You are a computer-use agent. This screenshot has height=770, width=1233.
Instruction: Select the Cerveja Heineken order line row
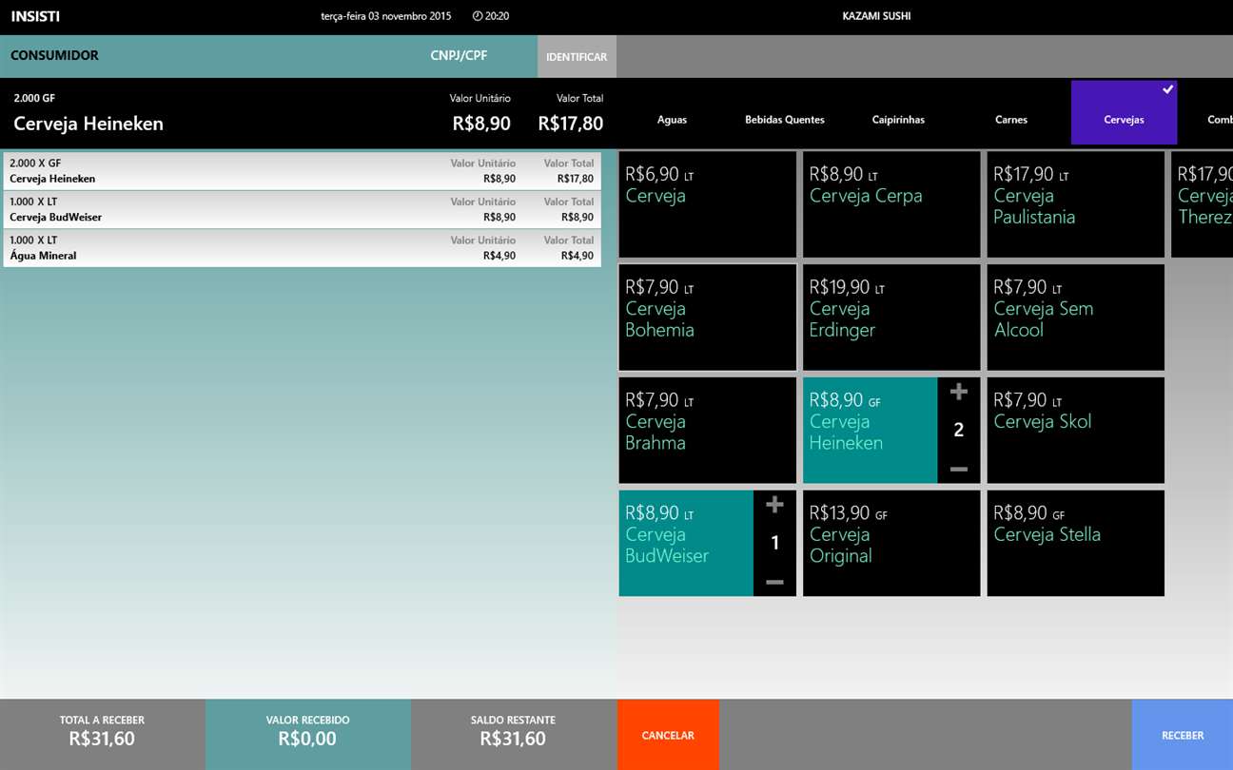click(302, 171)
